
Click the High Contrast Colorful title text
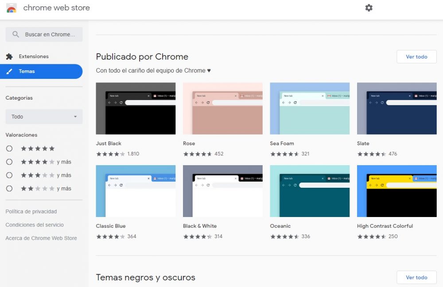click(x=385, y=226)
